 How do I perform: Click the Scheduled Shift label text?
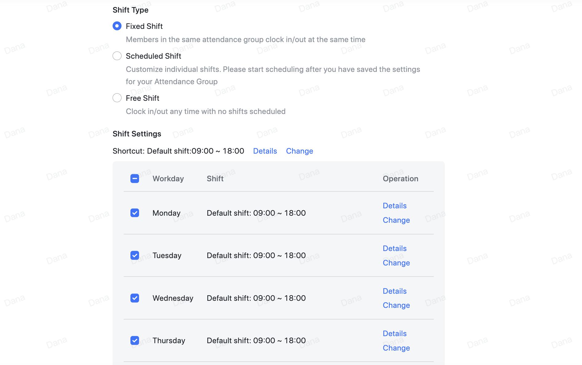tap(153, 56)
